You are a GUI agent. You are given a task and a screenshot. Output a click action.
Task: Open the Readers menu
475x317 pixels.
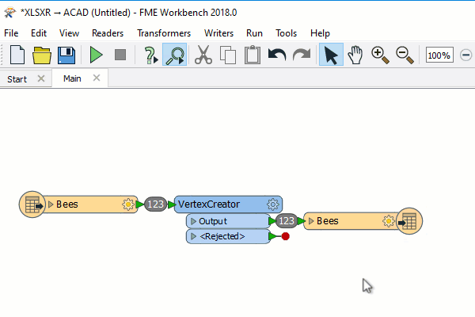(x=108, y=33)
